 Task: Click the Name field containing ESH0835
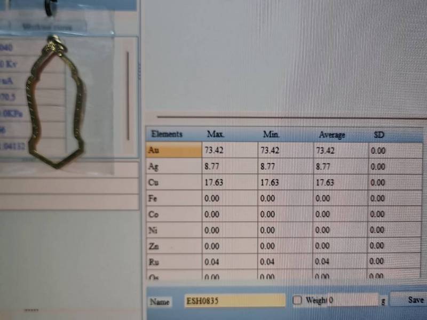(x=234, y=301)
